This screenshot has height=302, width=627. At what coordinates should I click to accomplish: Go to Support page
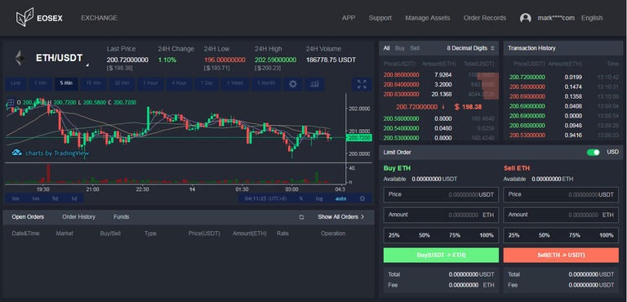(x=380, y=18)
